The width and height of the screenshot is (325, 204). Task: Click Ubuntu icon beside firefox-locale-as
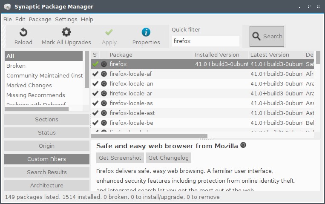coord(104,103)
